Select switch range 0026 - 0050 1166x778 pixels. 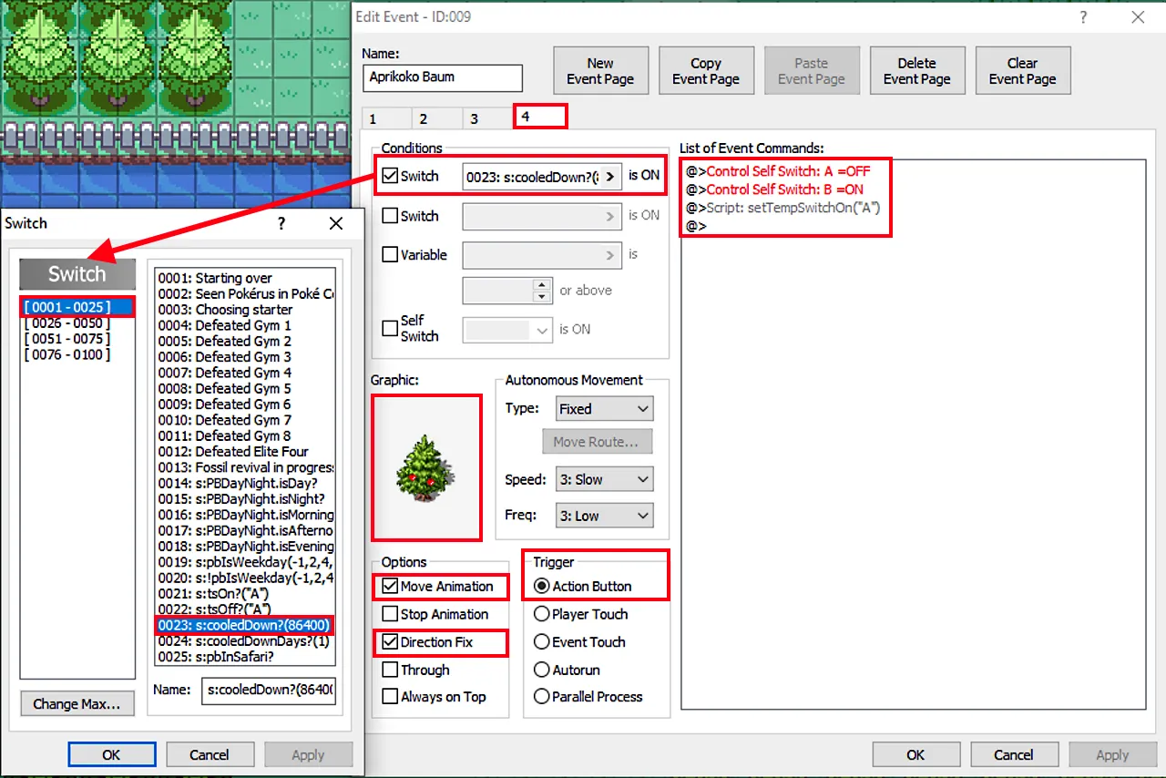click(77, 323)
